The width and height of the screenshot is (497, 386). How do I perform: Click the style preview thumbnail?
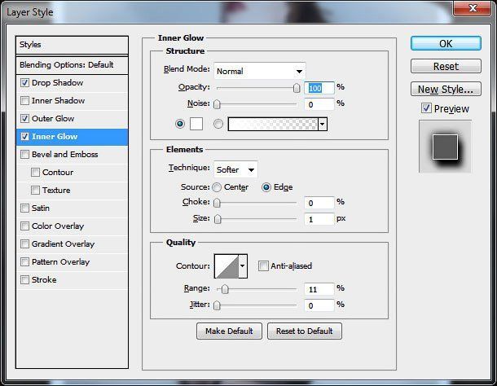445,147
